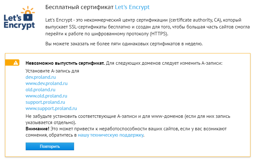
Task: Click the 'Установите А-запись для' line
Action: [x=52, y=71]
